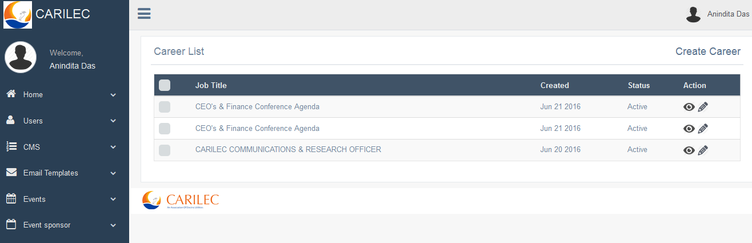Click the envelope icon for Email Templates
This screenshot has height=243, width=752.
click(x=11, y=172)
